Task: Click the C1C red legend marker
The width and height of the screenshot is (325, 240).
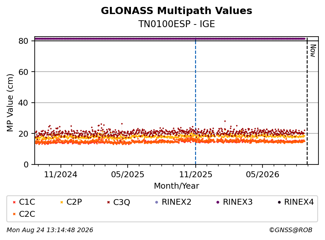Action: pyautogui.click(x=14, y=202)
